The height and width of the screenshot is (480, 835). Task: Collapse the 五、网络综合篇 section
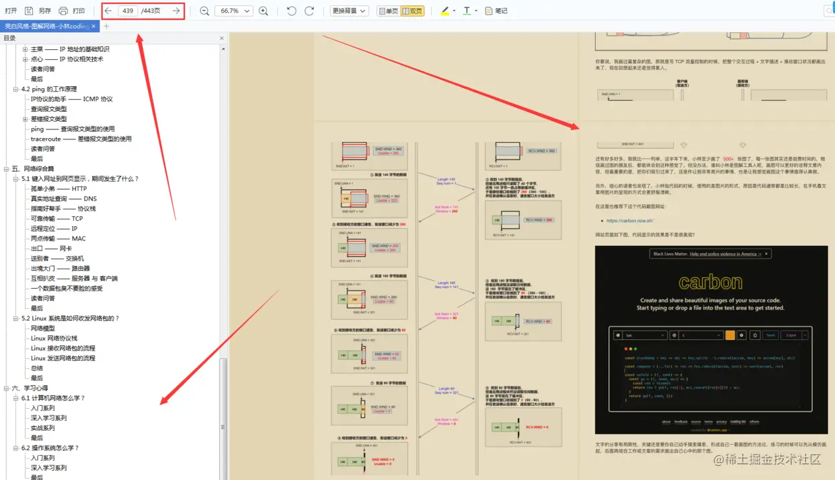pos(6,169)
